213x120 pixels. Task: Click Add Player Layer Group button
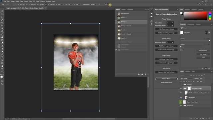[166, 29]
